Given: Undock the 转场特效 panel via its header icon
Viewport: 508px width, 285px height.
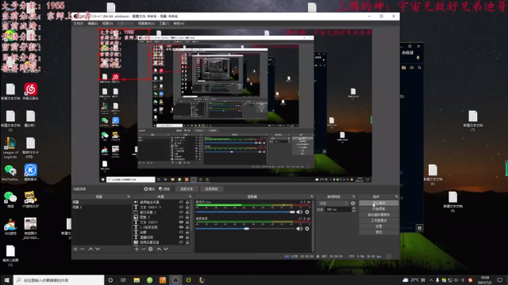Looking at the screenshot, I should (353, 196).
